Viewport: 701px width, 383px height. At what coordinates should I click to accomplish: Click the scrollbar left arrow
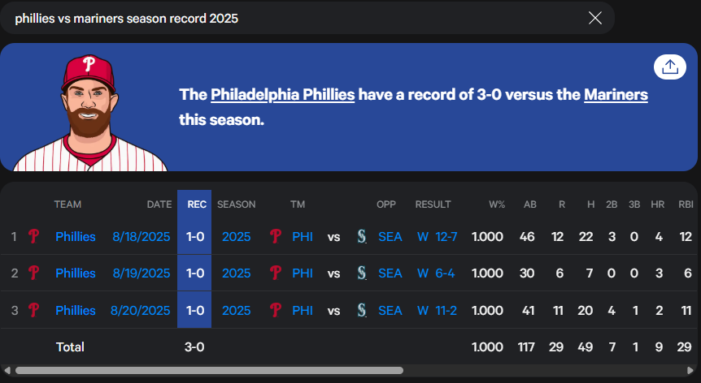coord(7,371)
